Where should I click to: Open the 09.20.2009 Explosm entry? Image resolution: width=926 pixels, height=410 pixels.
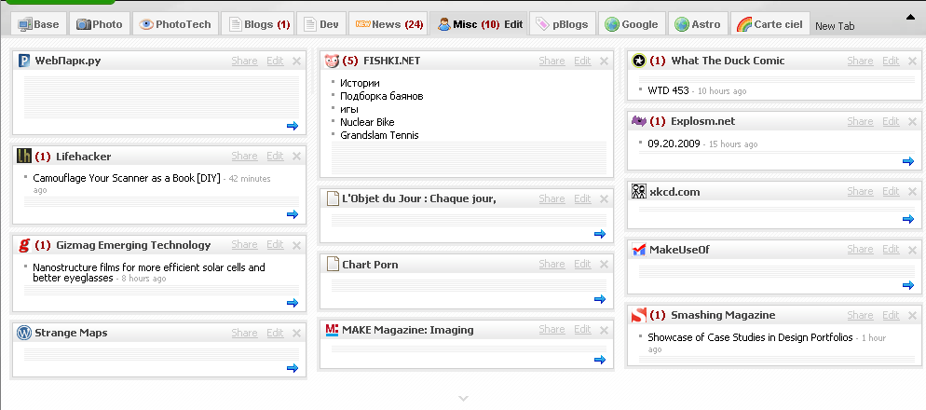[674, 143]
